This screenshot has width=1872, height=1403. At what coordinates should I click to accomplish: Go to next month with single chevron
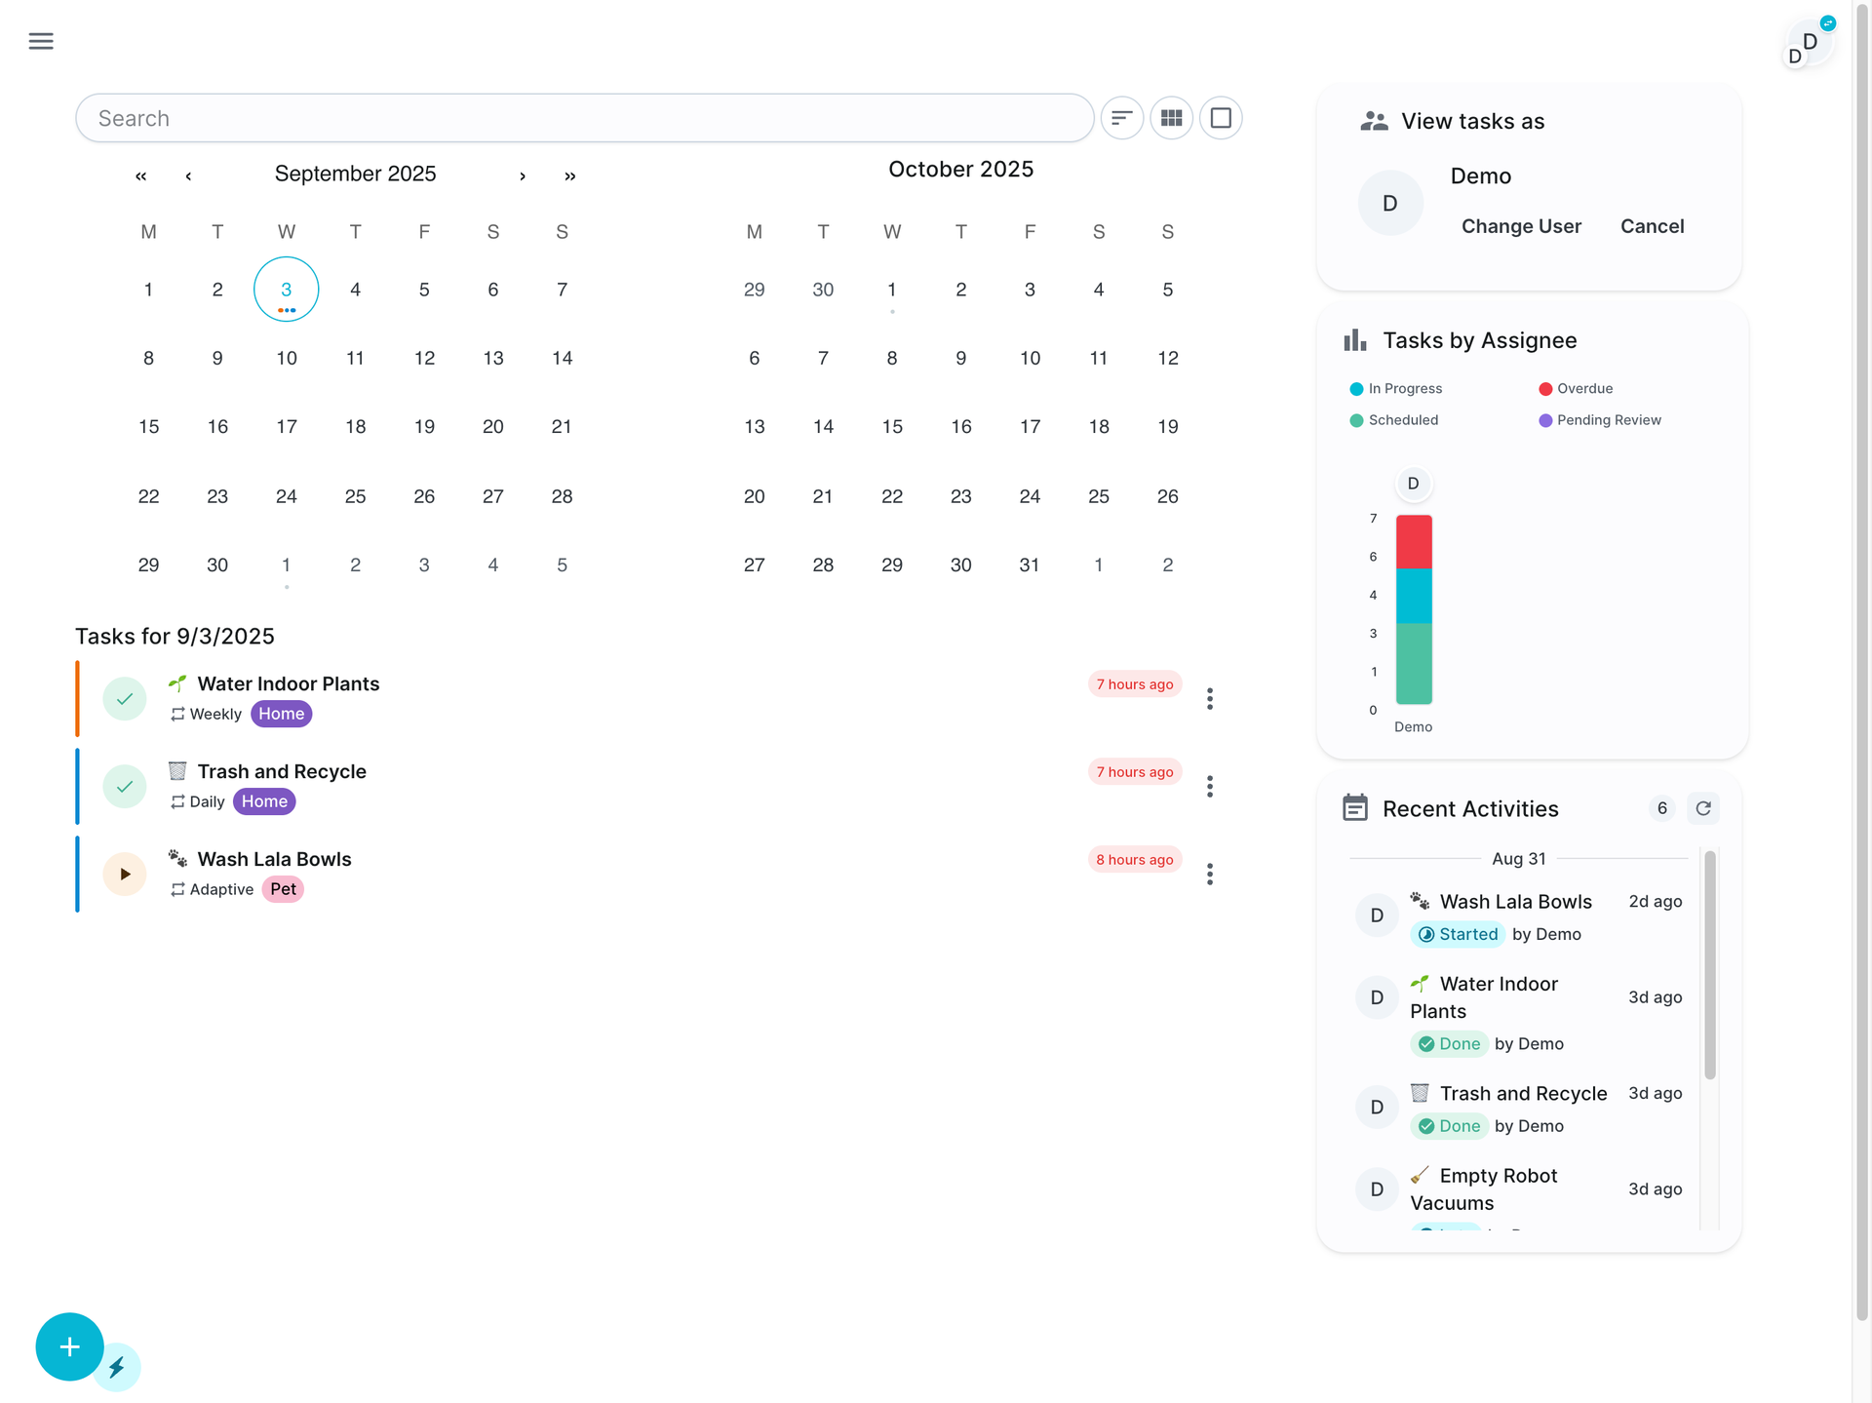click(x=523, y=175)
